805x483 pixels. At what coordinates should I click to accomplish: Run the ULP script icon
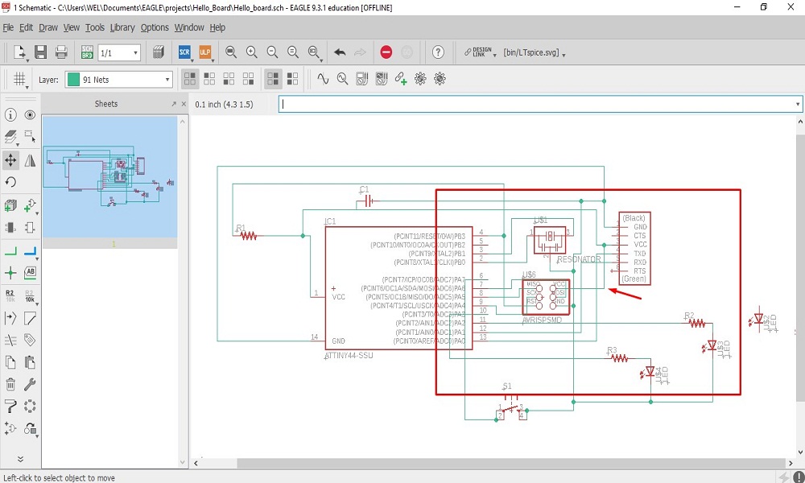coord(204,52)
